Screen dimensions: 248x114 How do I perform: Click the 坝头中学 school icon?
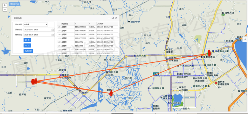[129, 22]
